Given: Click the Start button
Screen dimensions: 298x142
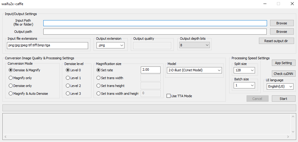Looking at the screenshot, I should (x=283, y=99).
